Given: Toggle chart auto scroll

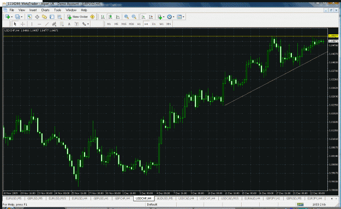Looking at the screenshot, I should click(x=143, y=17).
